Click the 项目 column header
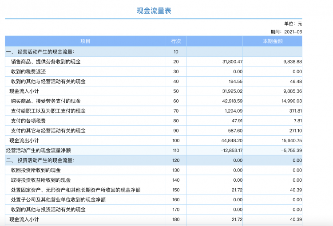Viewport: 333px width, 226px height. tap(85, 41)
